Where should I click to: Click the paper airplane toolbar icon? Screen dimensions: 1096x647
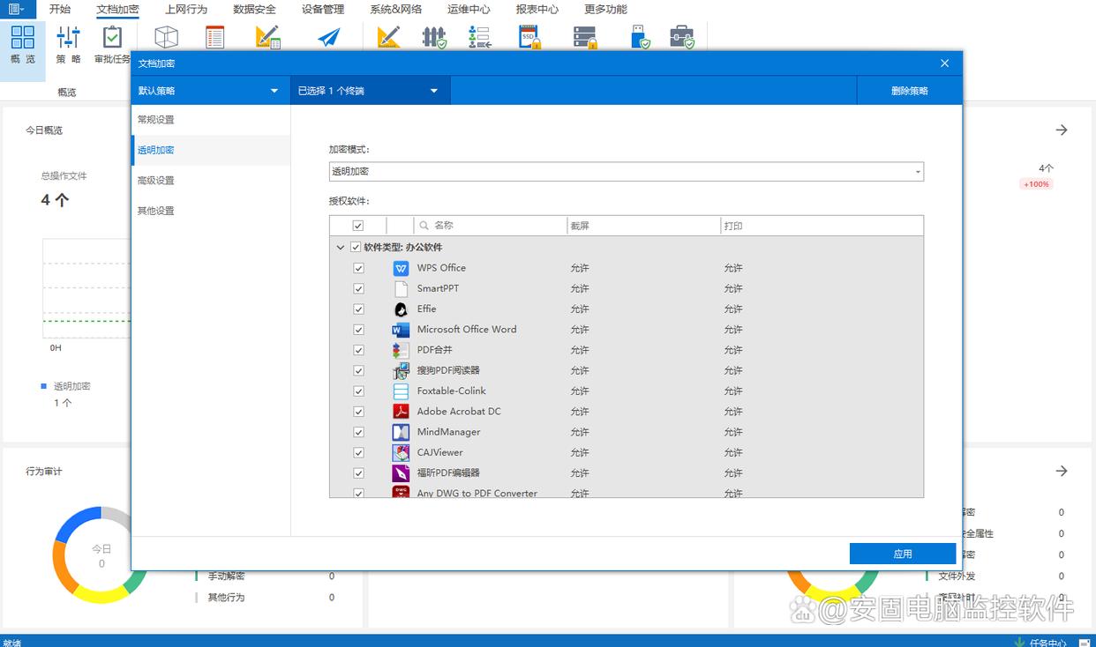[329, 38]
